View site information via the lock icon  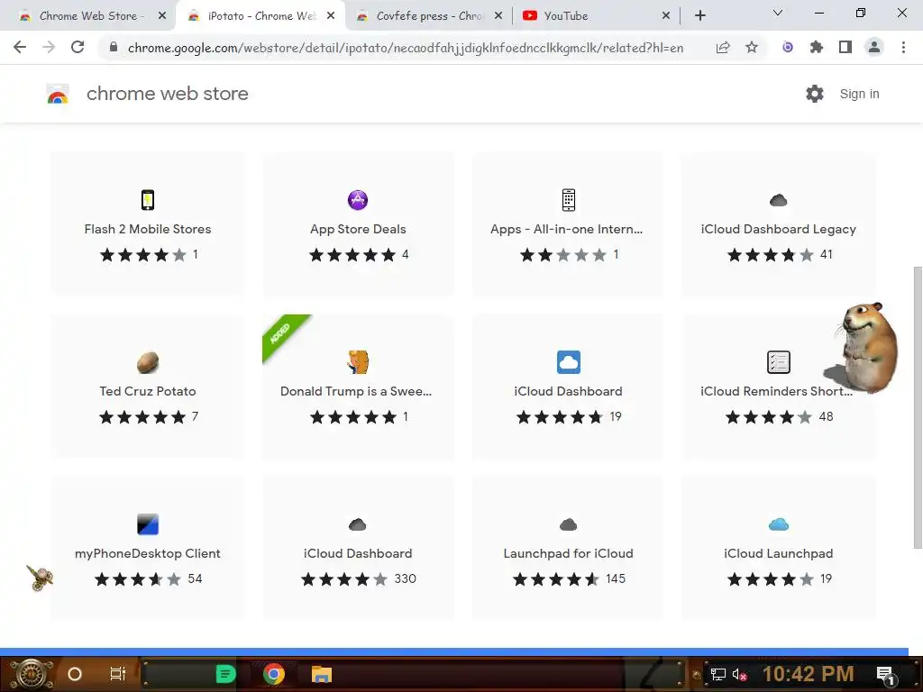point(114,47)
